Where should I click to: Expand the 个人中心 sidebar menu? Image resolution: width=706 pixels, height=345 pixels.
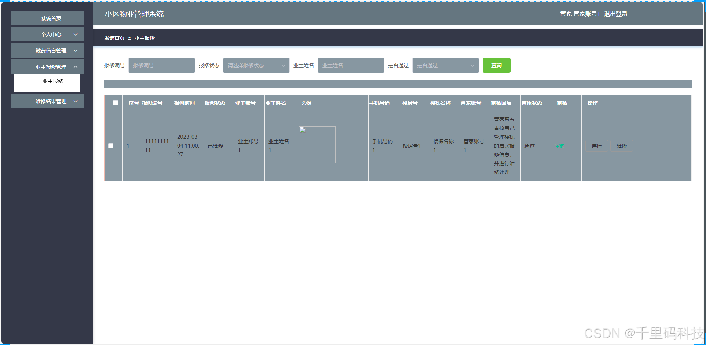[47, 34]
